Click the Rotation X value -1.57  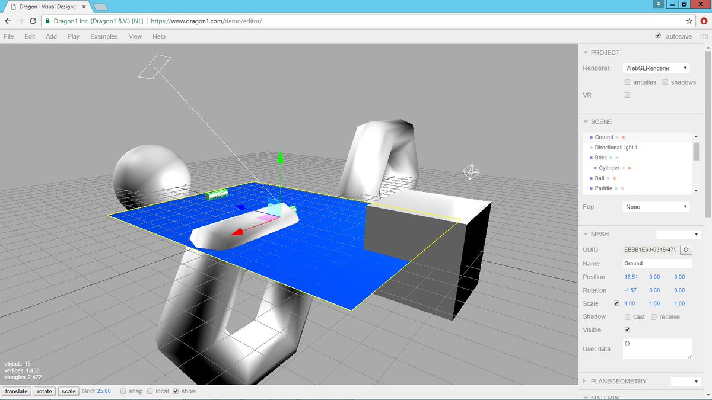(631, 290)
